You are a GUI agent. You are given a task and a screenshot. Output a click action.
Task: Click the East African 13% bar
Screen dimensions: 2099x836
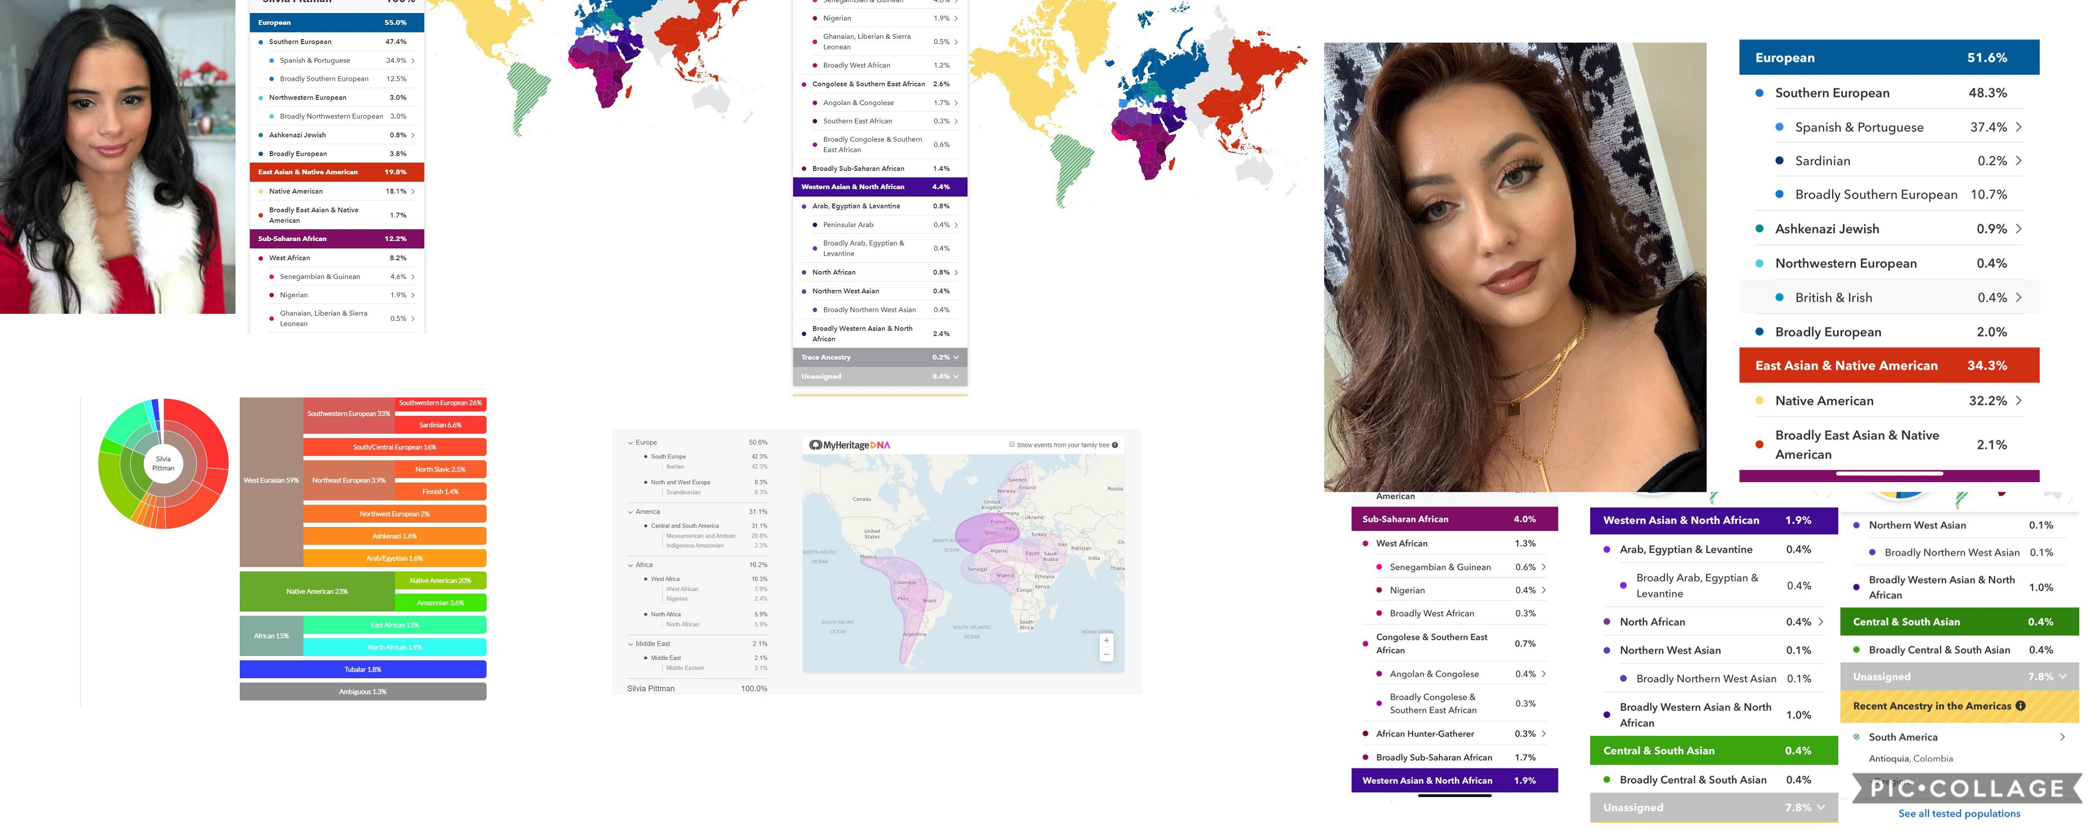394,625
